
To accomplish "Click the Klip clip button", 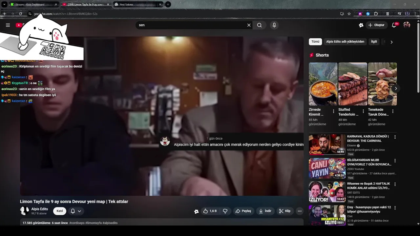I will coord(285,211).
